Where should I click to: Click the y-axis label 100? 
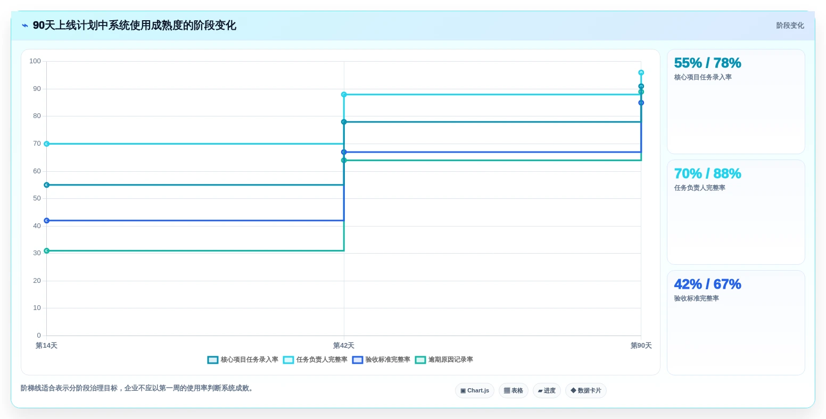[35, 61]
